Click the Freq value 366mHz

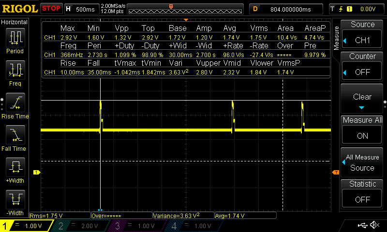click(72, 55)
